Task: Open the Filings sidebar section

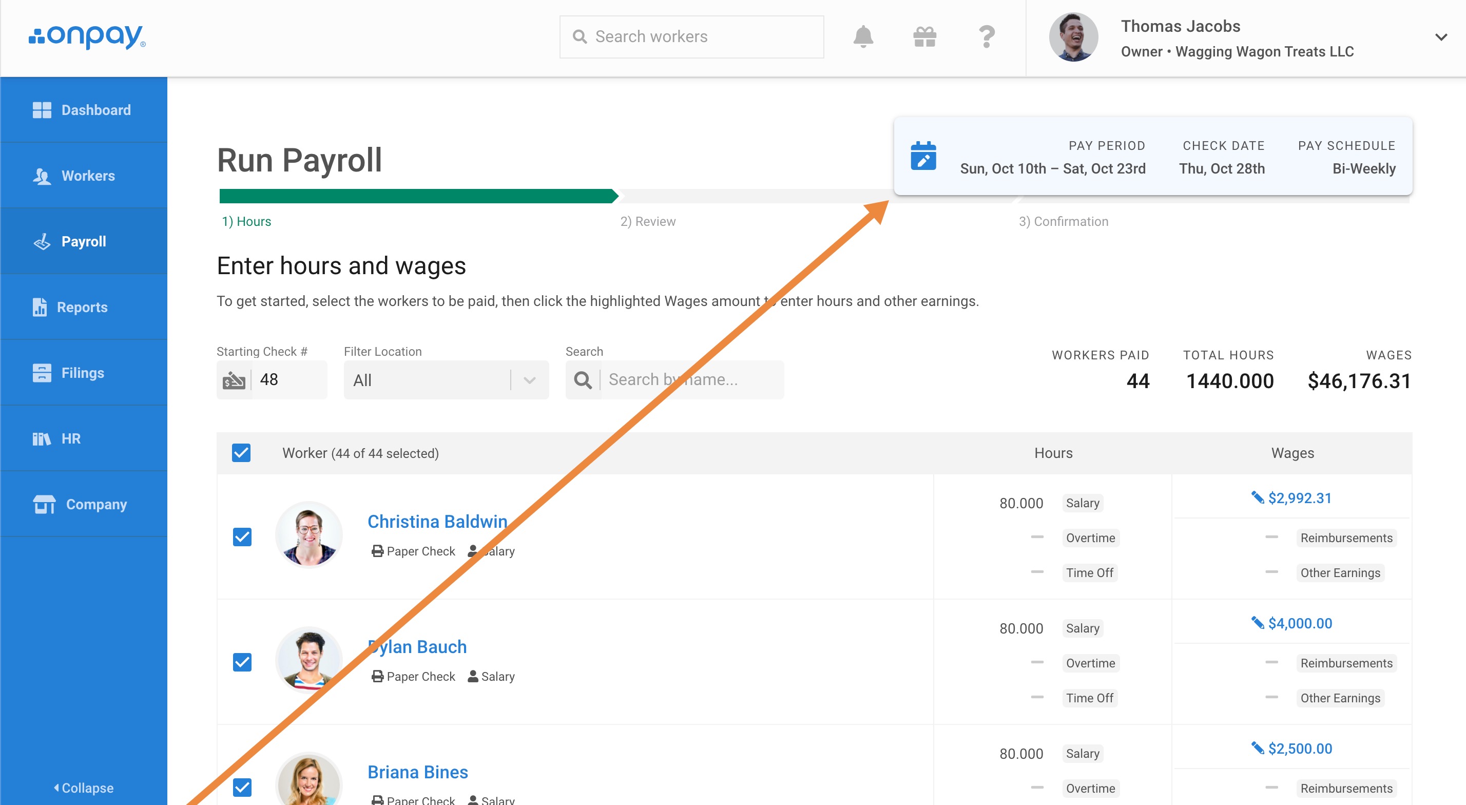Action: (x=82, y=373)
